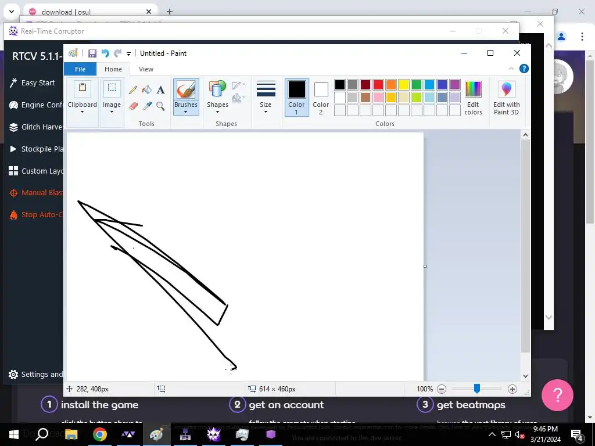Select the Magnifier tool in Paint
This screenshot has width=595, height=446.
pyautogui.click(x=160, y=106)
